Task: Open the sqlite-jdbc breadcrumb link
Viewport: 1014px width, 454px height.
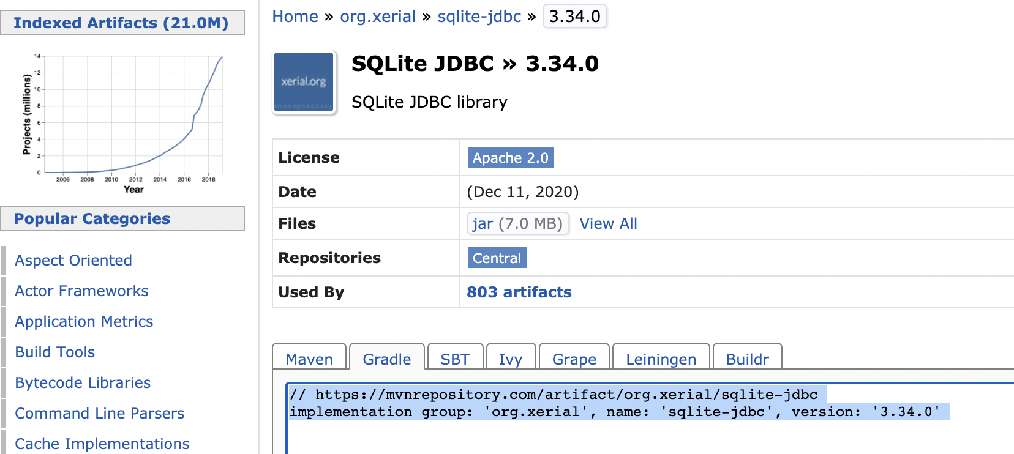Action: 479,17
